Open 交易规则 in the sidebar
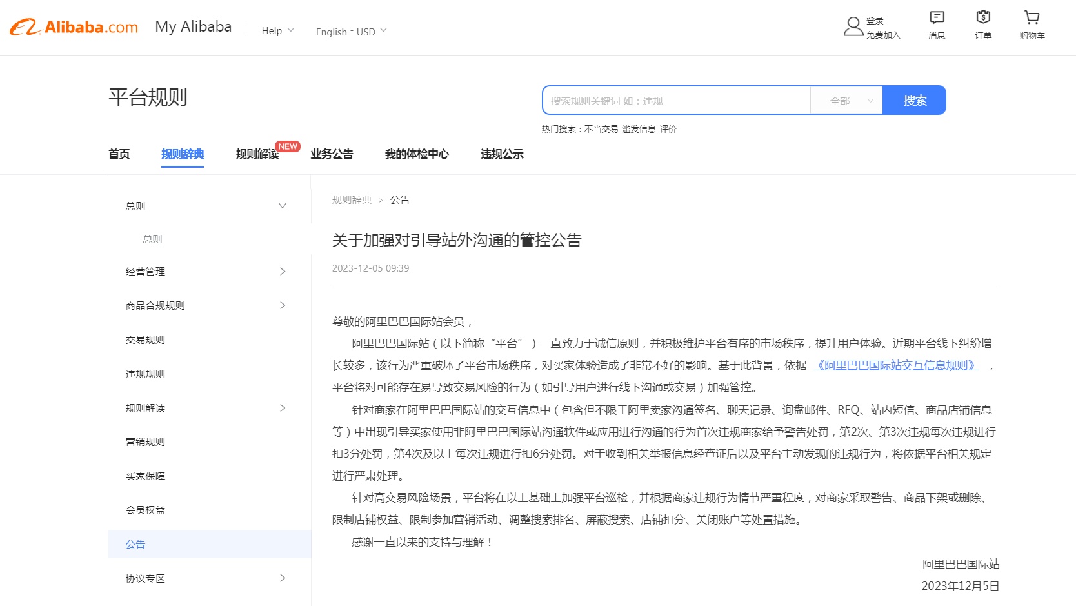The width and height of the screenshot is (1076, 606). click(x=145, y=339)
